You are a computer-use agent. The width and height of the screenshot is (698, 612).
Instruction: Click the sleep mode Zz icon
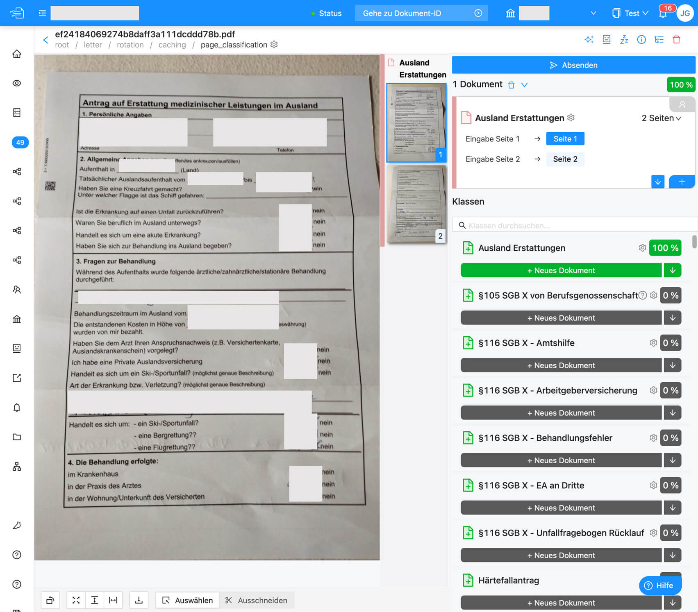pos(624,39)
